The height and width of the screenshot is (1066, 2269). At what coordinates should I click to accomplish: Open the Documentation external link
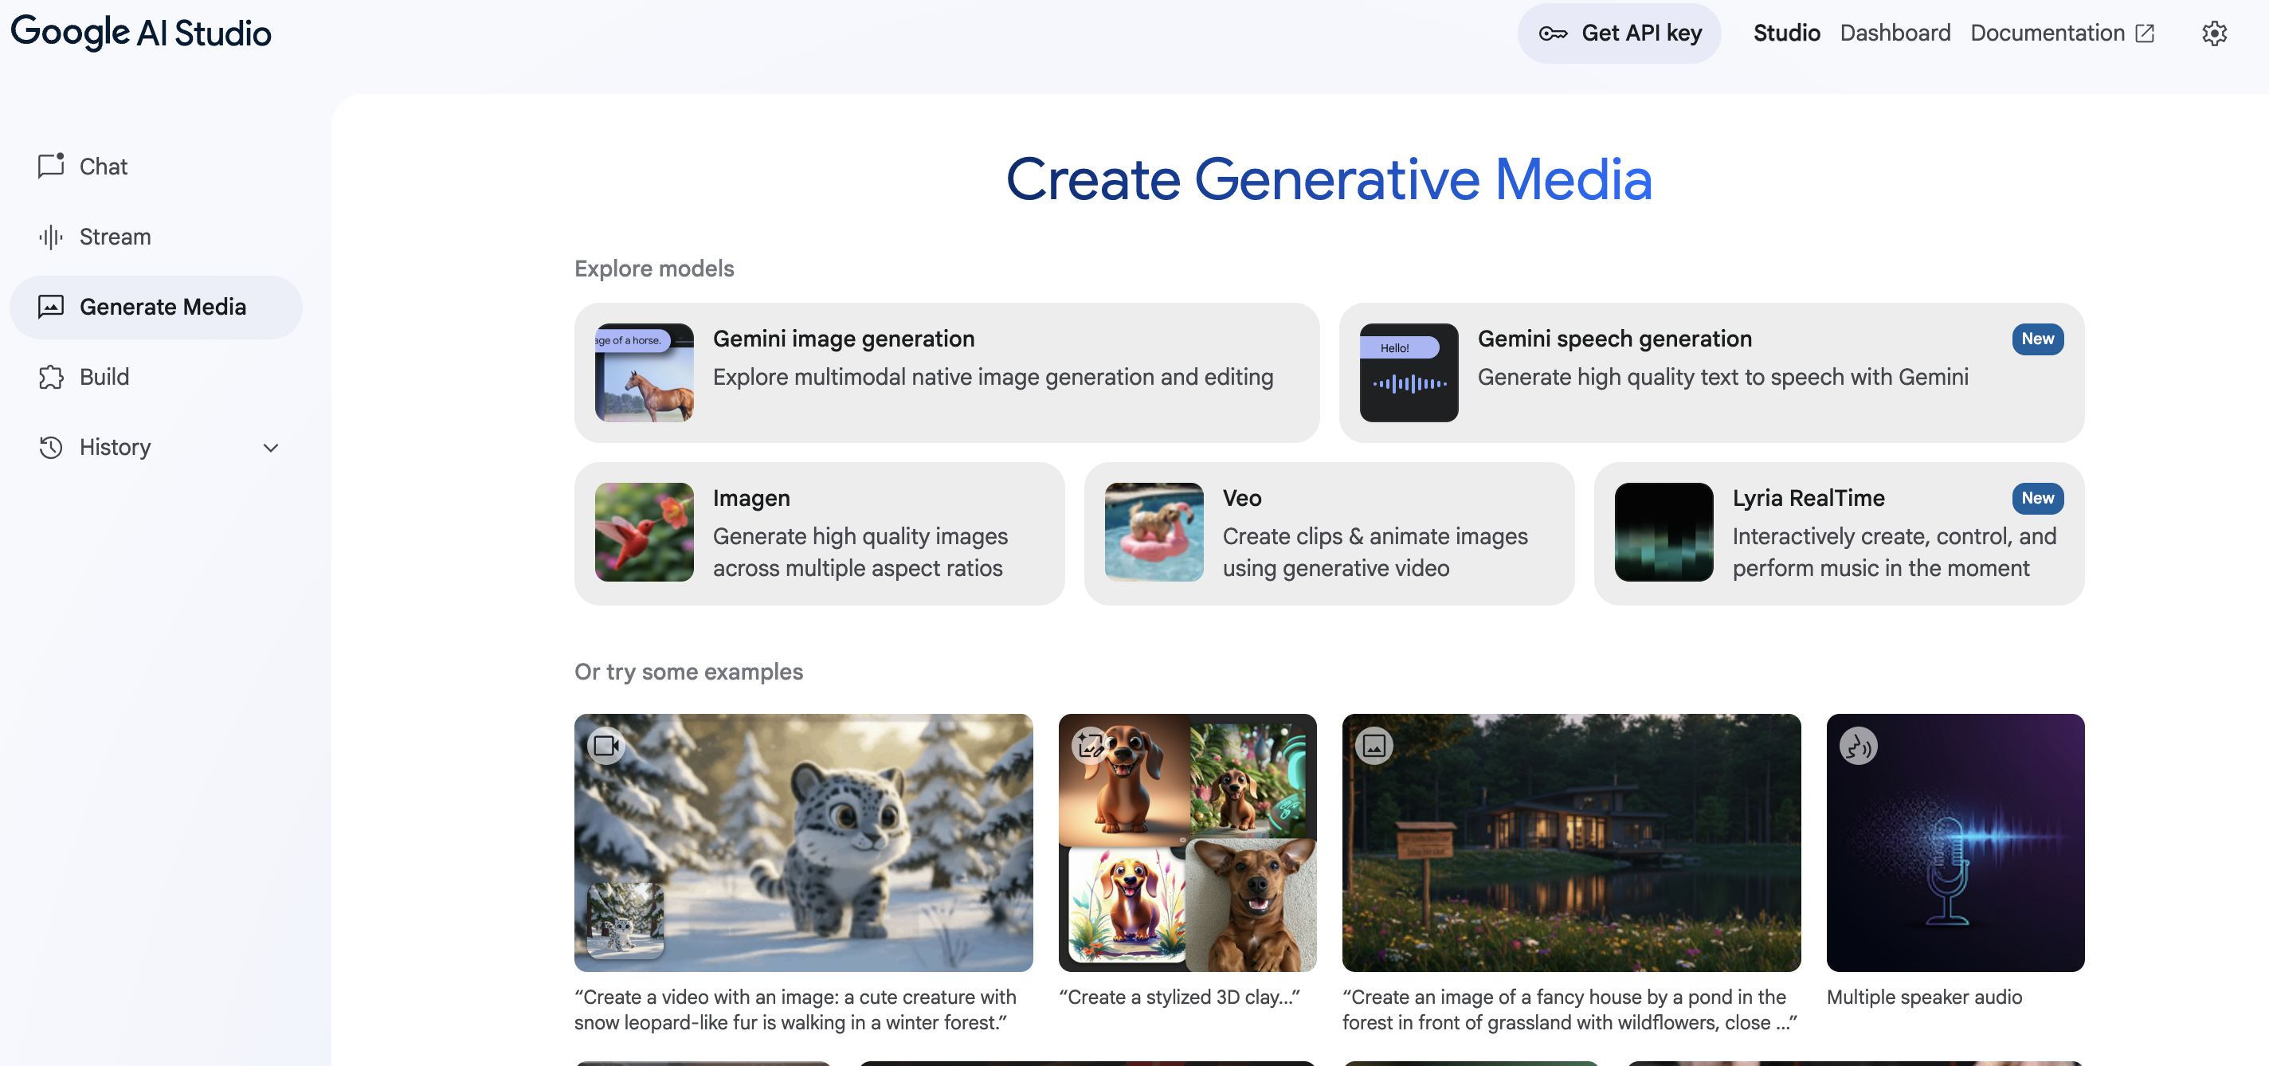point(2061,33)
